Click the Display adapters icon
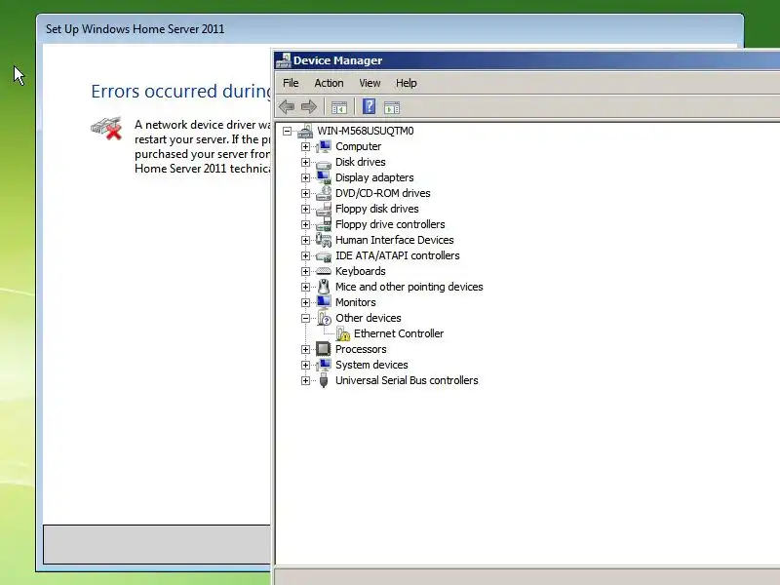Viewport: 780px width, 585px height. [x=324, y=177]
